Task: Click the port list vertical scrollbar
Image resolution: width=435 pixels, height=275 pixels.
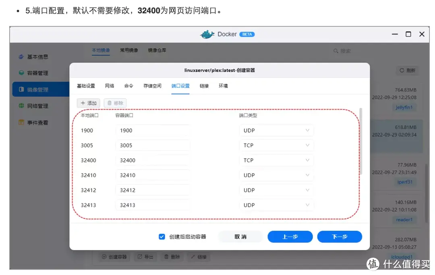Action: (360, 141)
